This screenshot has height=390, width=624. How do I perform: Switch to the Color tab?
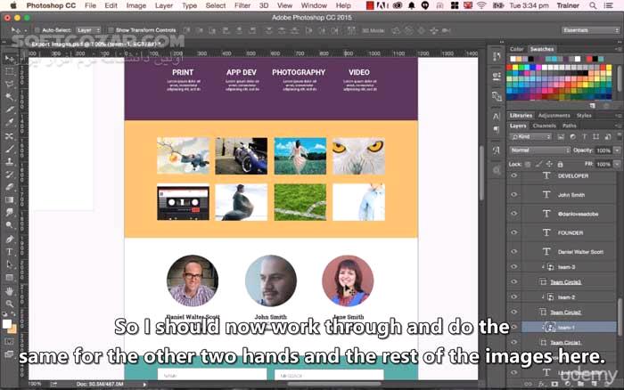[x=516, y=49]
